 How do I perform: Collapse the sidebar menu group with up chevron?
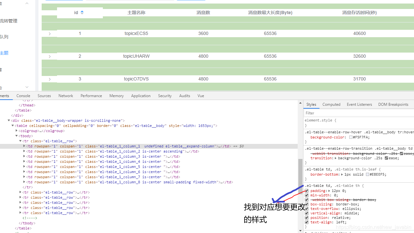(x=27, y=3)
